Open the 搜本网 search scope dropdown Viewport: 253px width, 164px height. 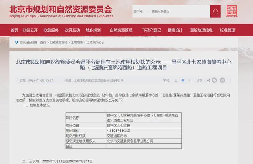click(141, 11)
